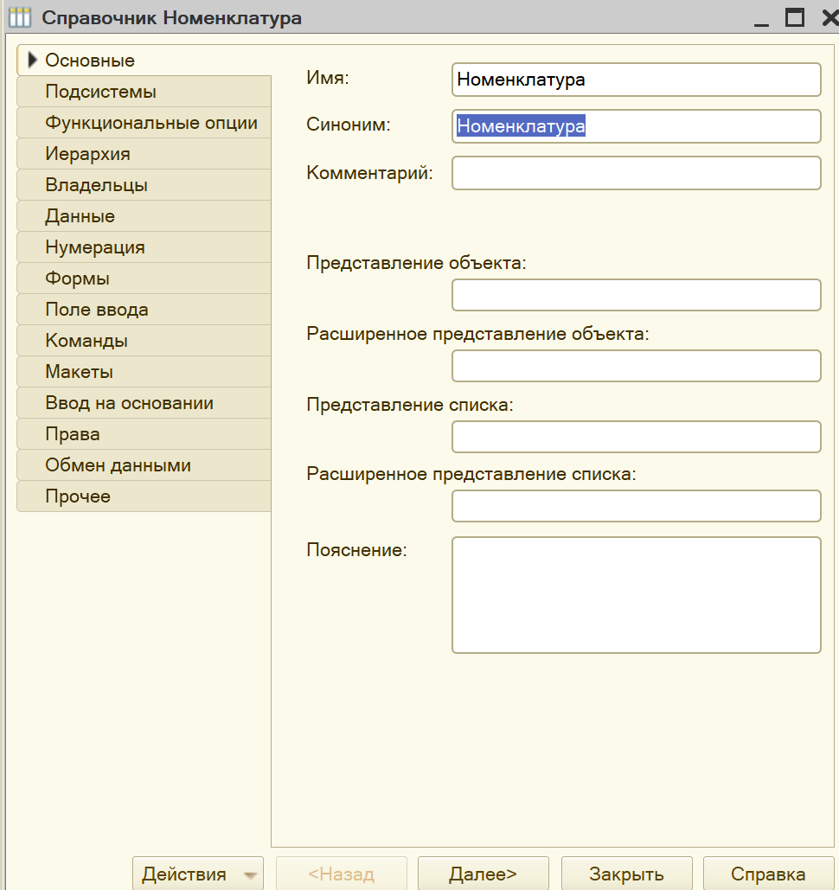Focus the Синоним input field
839x890 pixels.
[x=637, y=126]
